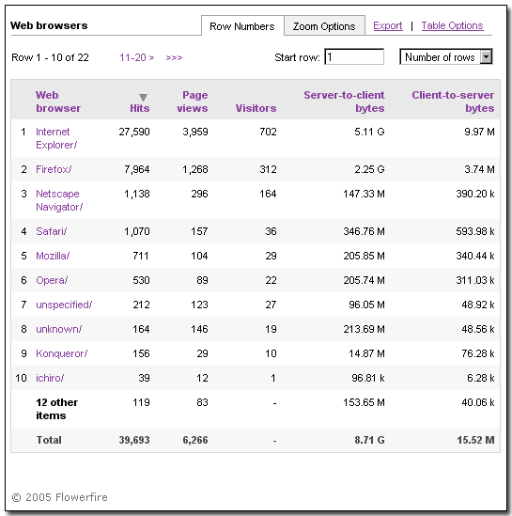Select the 702 visitors cell

(x=268, y=132)
